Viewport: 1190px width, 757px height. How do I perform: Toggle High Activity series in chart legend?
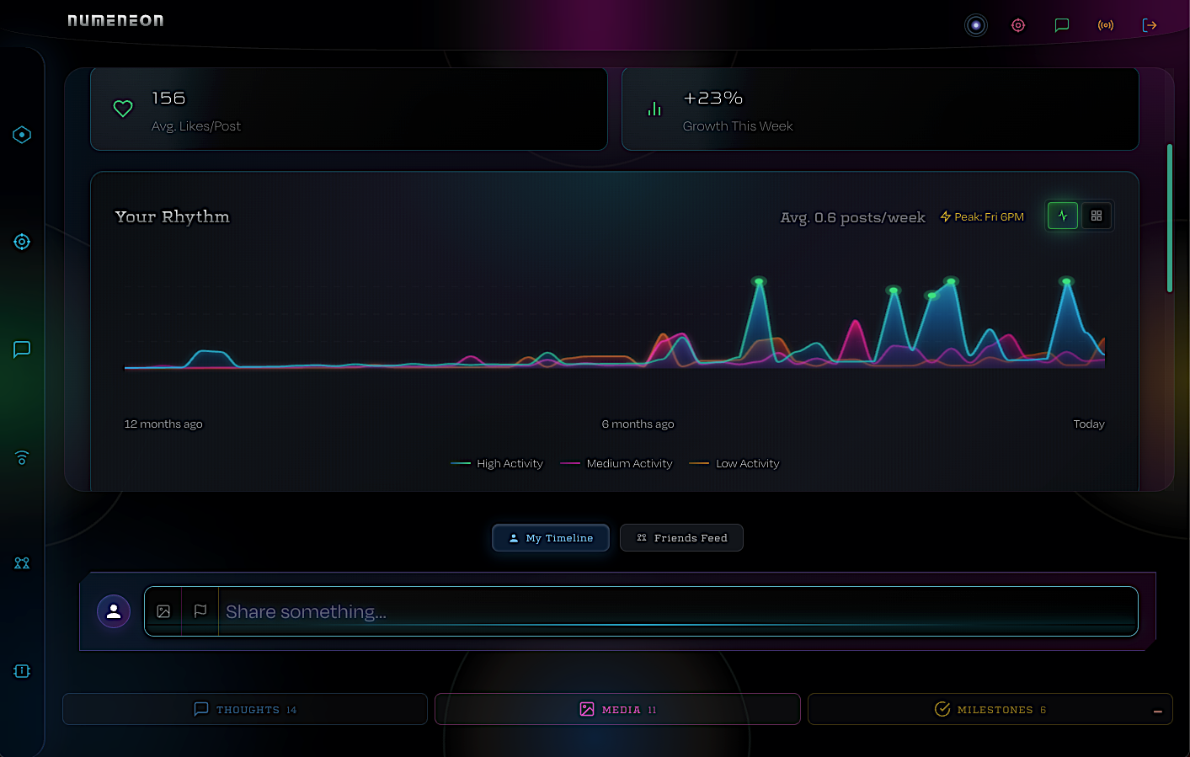[x=497, y=464]
